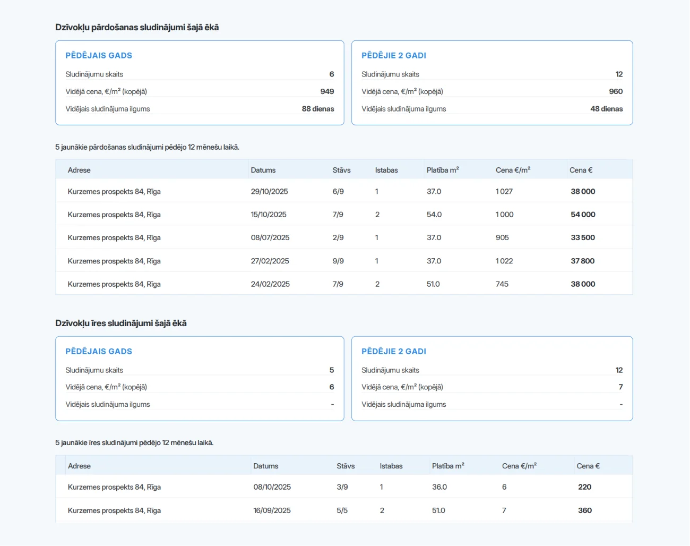Click Cena € header in sales table
This screenshot has height=546, width=690.
581,170
